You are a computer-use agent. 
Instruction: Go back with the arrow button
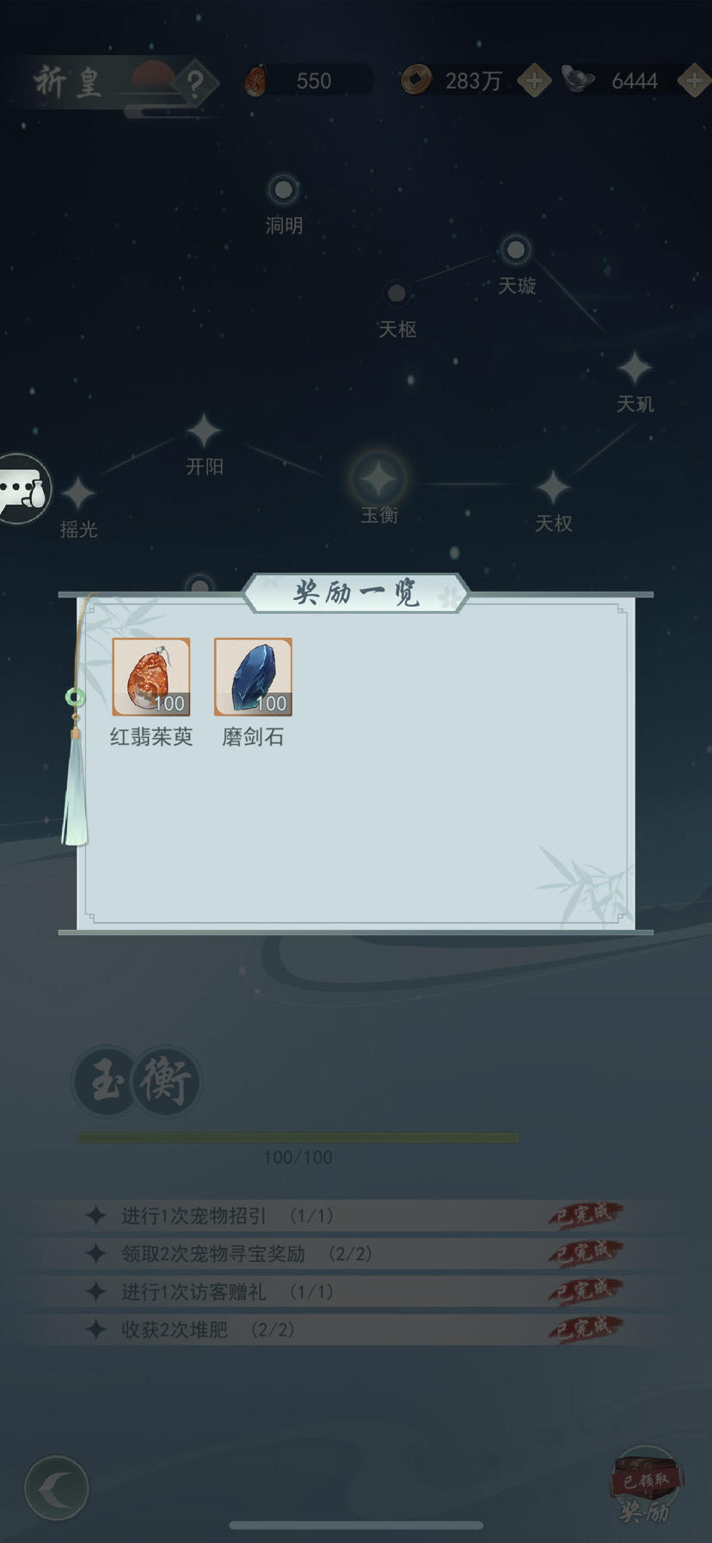[57, 1487]
